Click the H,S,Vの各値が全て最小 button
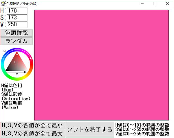Viewport: 174px width, 138px height. click(33, 125)
